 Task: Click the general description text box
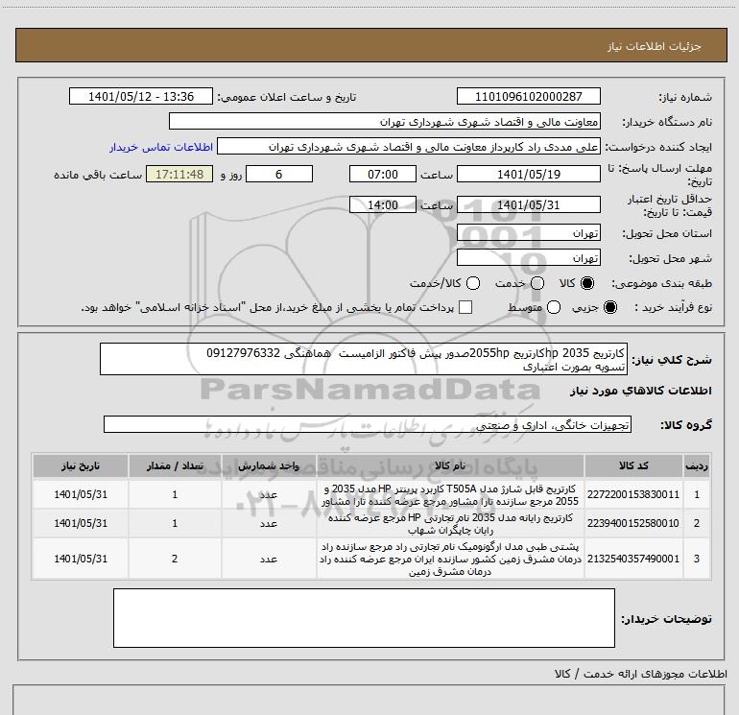click(x=364, y=359)
